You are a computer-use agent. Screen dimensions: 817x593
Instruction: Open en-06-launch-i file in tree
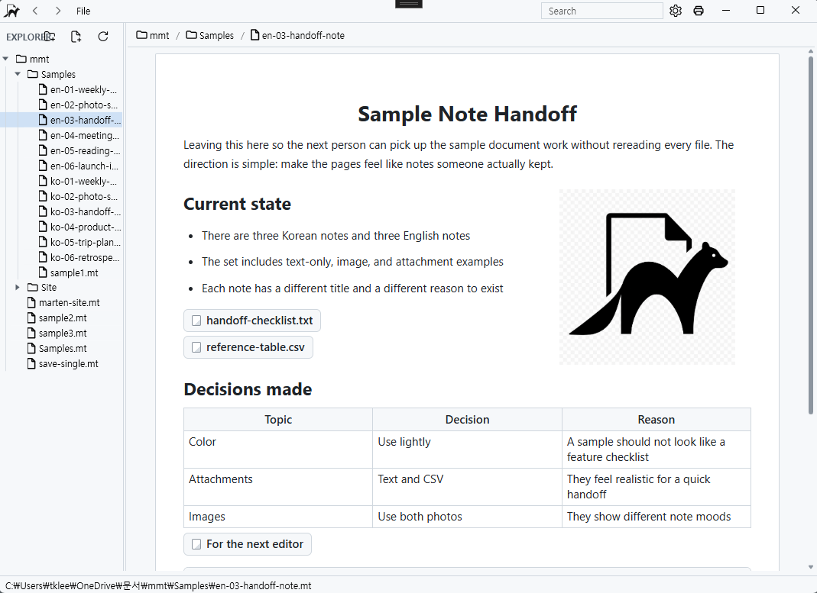[x=79, y=166]
